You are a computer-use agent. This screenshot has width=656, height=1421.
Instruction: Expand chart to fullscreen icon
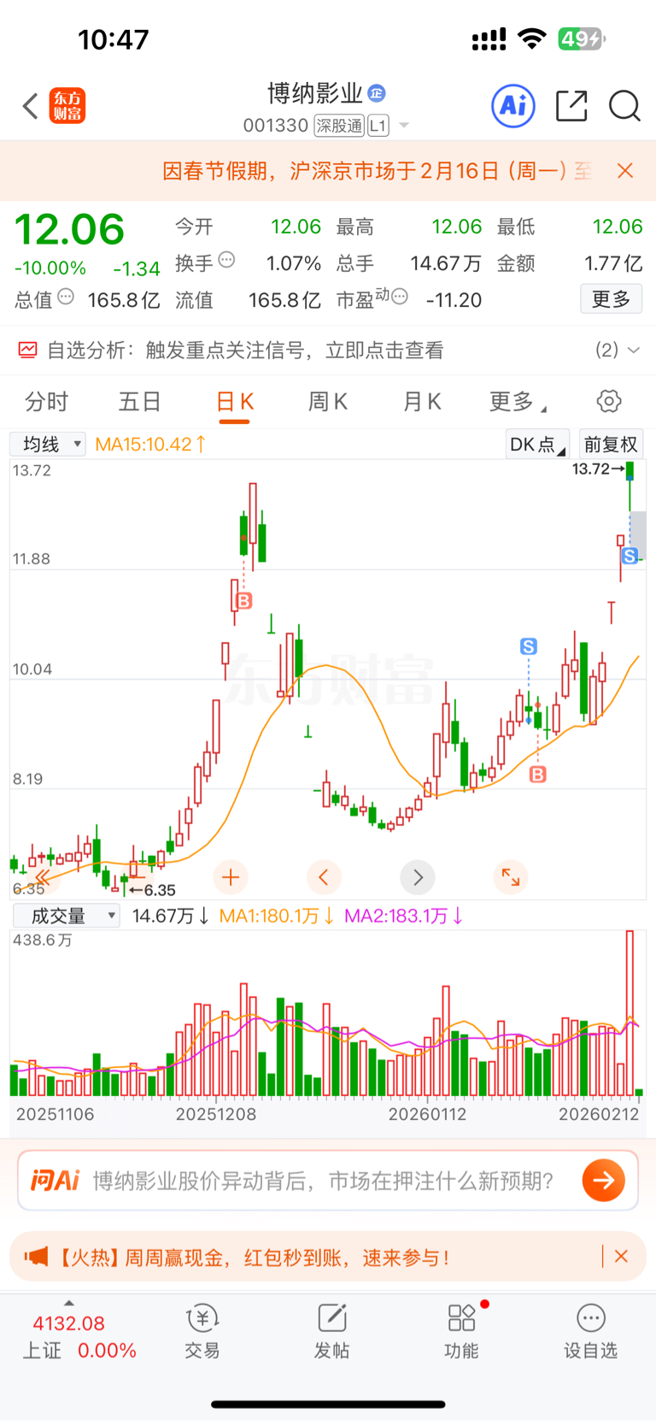coord(511,876)
